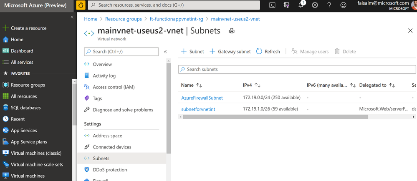This screenshot has height=181, width=417.
Task: Open the notifications bell
Action: coord(301,5)
